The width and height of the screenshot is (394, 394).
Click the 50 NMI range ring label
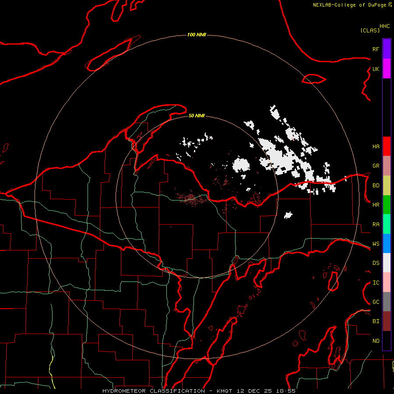point(197,116)
